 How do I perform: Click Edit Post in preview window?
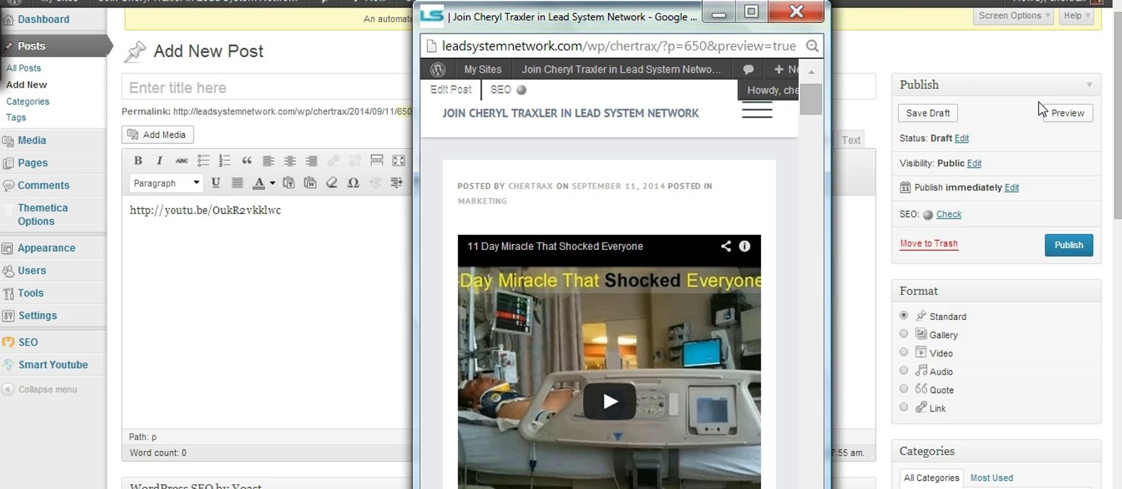451,90
